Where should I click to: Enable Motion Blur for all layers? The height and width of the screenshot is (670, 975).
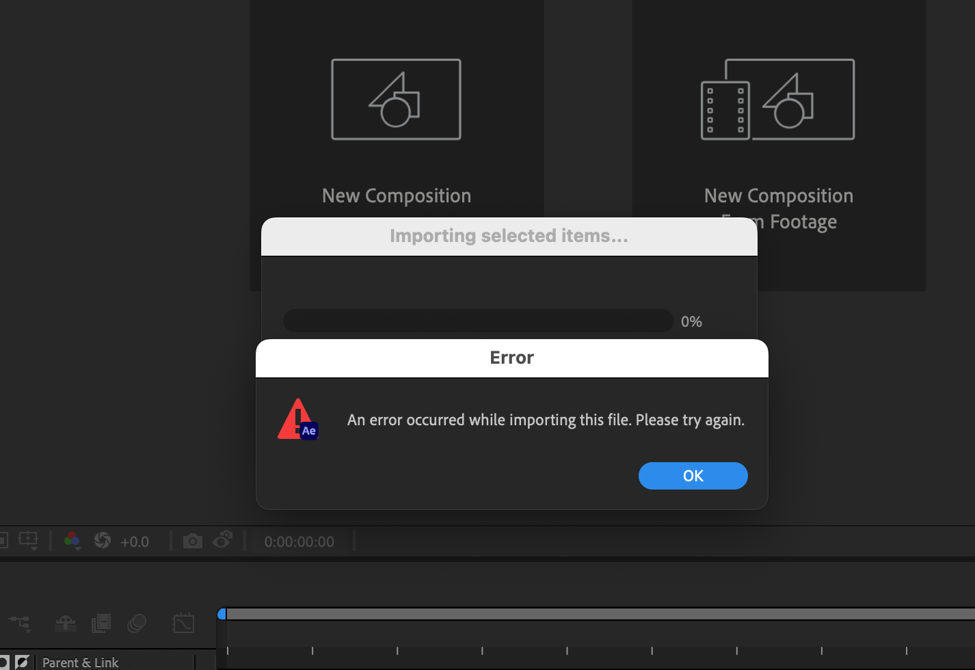click(x=137, y=624)
